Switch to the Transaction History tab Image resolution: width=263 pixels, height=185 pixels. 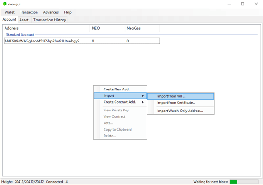pyautogui.click(x=49, y=20)
